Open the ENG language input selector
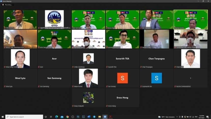211x119 pixels. point(196,117)
